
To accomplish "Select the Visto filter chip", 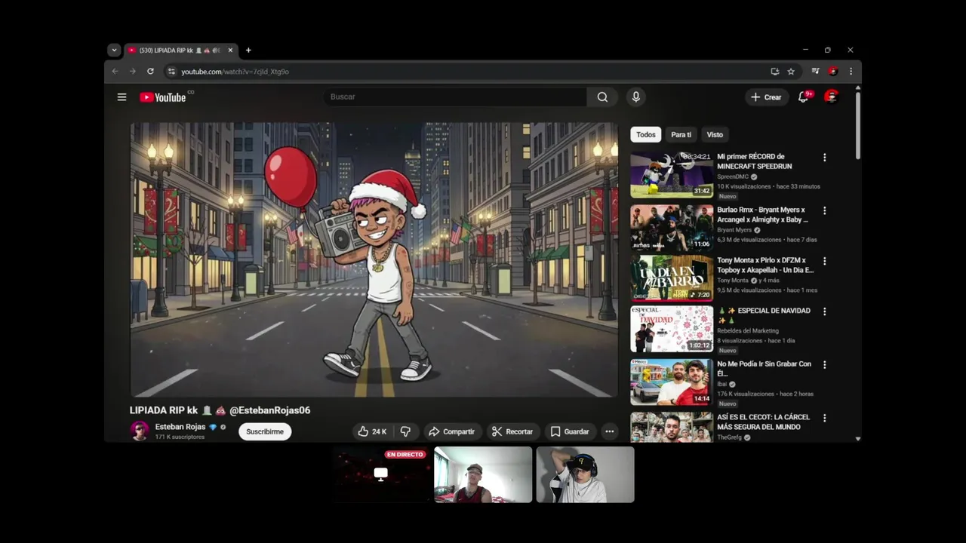I will pos(715,135).
